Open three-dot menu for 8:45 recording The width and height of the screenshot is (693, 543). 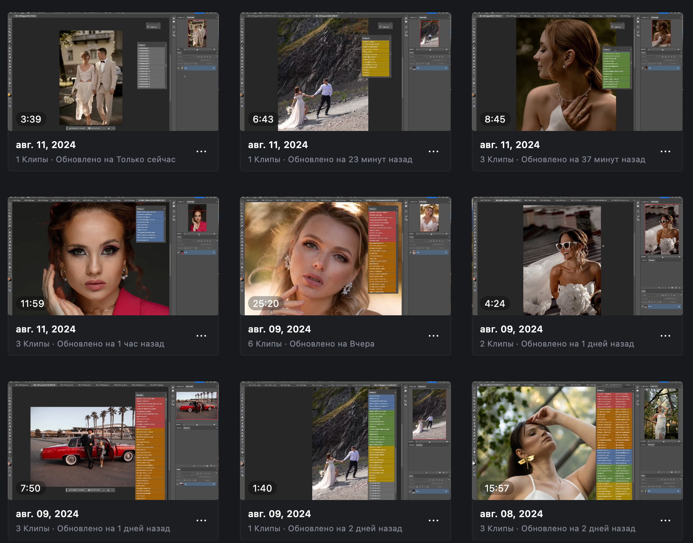(665, 151)
